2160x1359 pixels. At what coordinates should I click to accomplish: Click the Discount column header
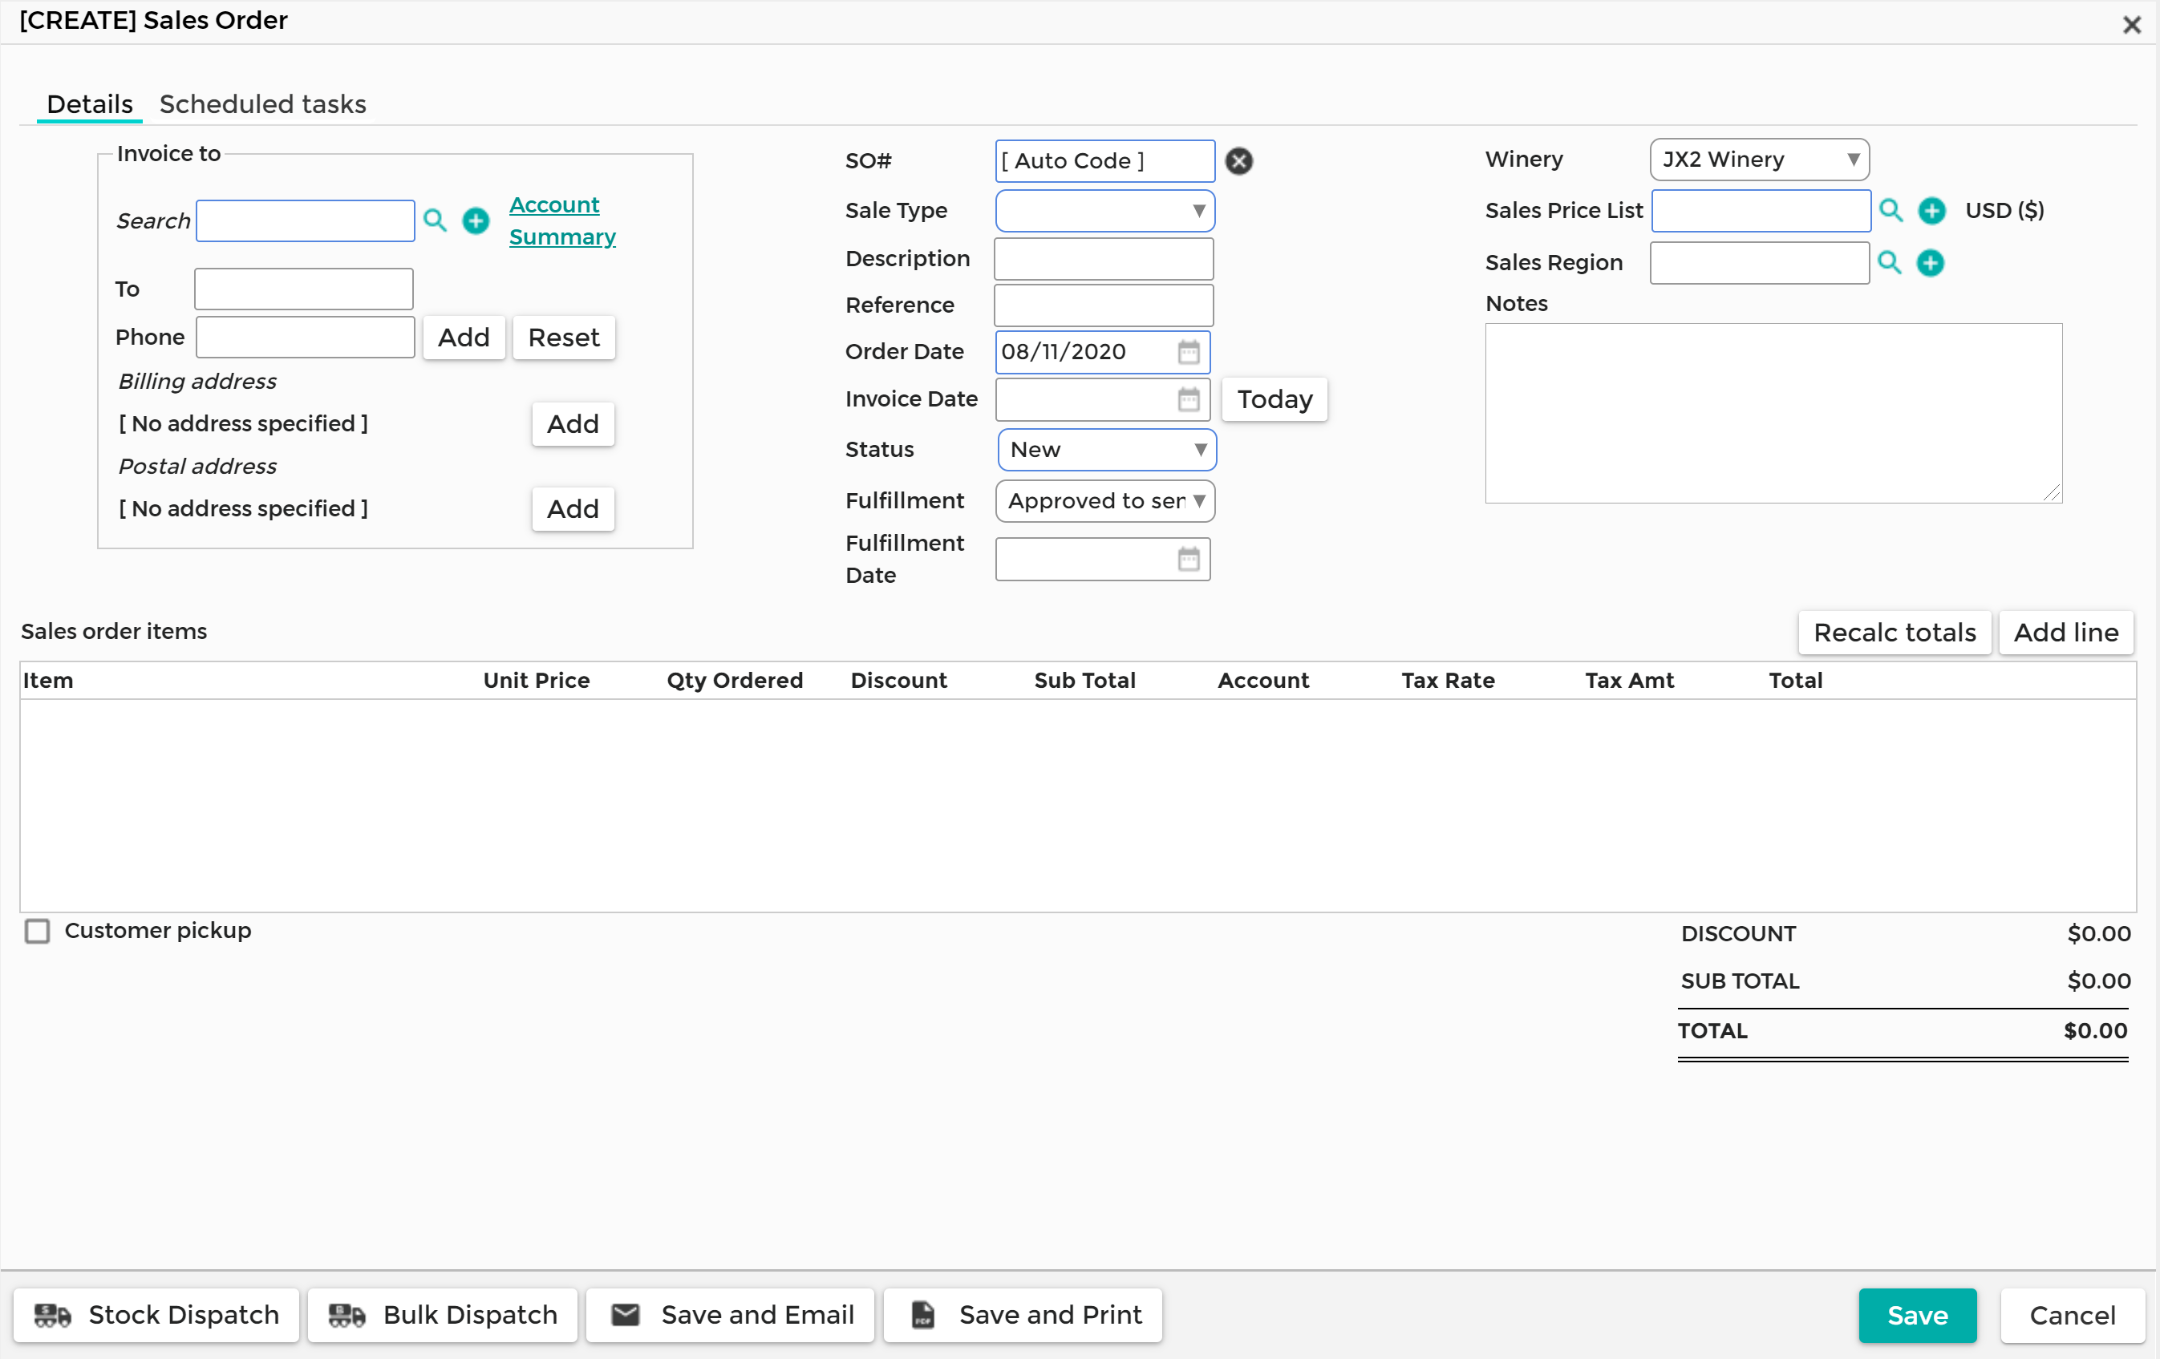point(899,681)
